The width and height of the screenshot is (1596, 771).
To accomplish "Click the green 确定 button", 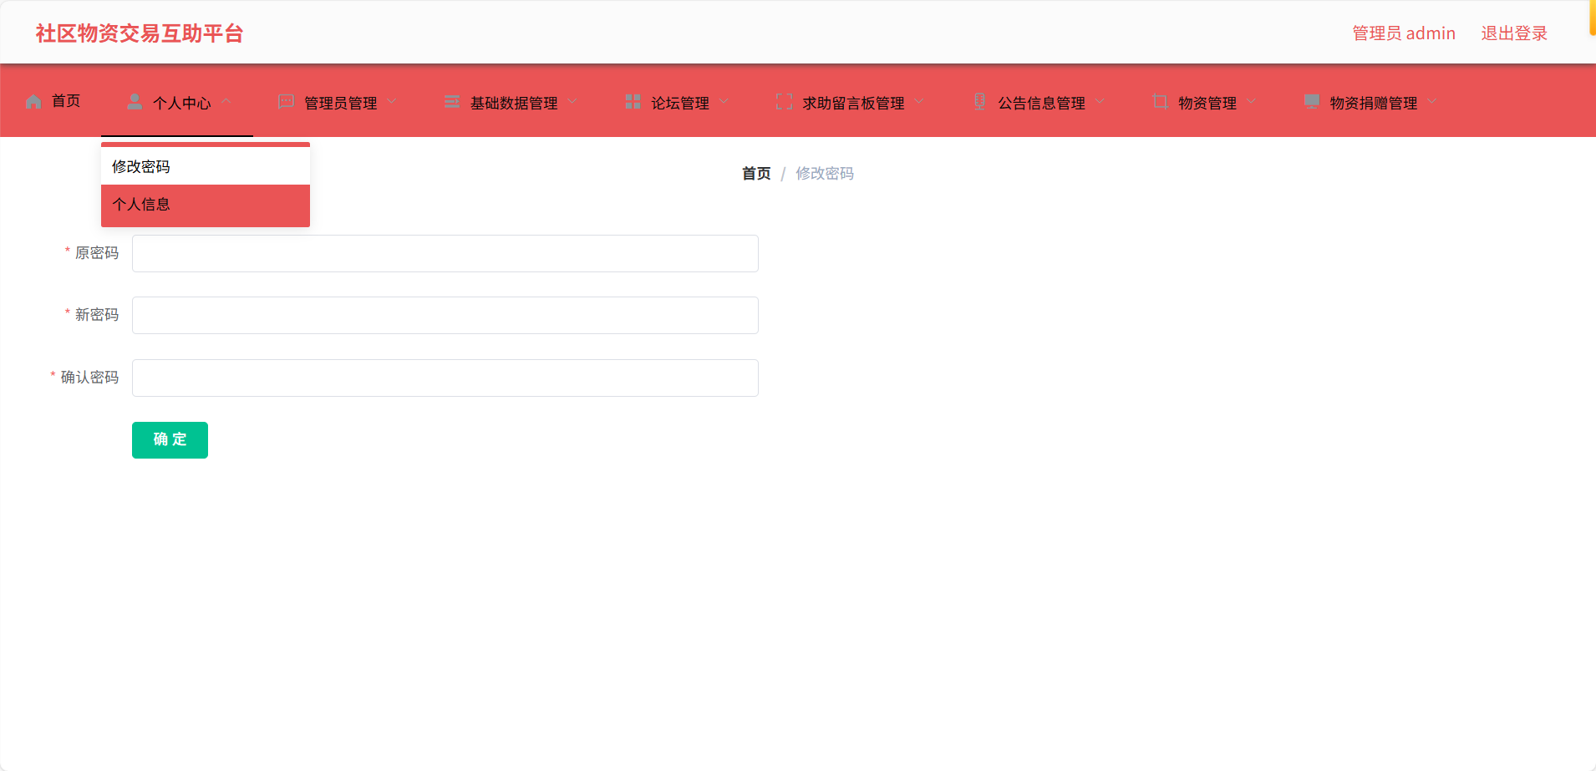I will click(x=170, y=439).
